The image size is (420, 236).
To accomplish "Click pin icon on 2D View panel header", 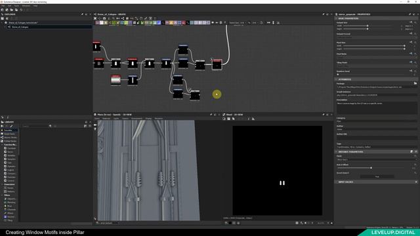I will (324, 115).
